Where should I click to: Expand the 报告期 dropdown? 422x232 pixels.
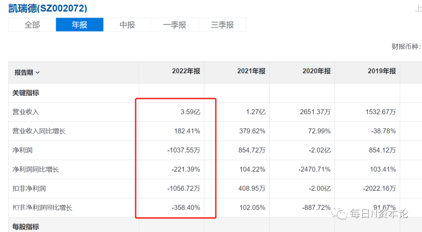tap(27, 72)
